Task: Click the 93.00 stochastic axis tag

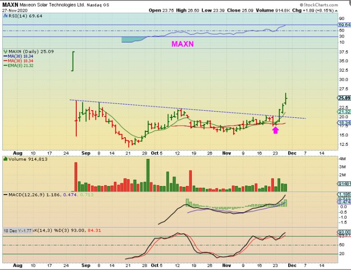Action: click(344, 232)
